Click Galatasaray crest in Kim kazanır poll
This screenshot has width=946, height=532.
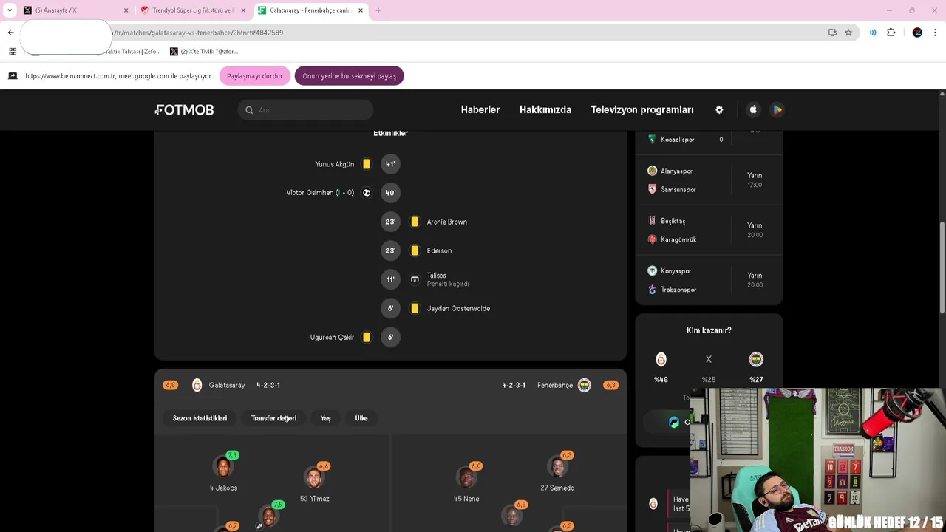[x=661, y=359]
